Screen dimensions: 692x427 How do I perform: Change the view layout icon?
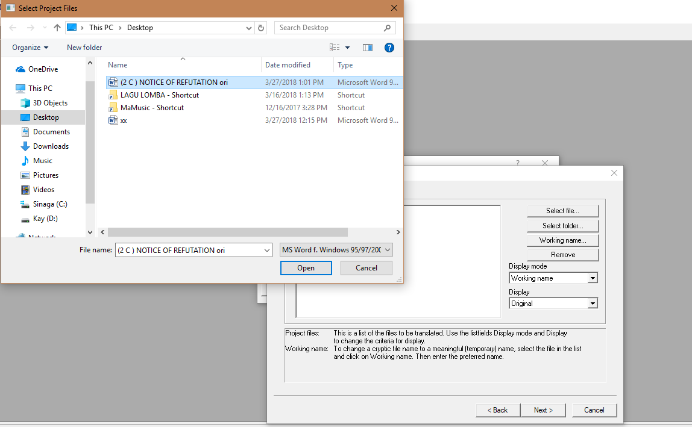335,48
